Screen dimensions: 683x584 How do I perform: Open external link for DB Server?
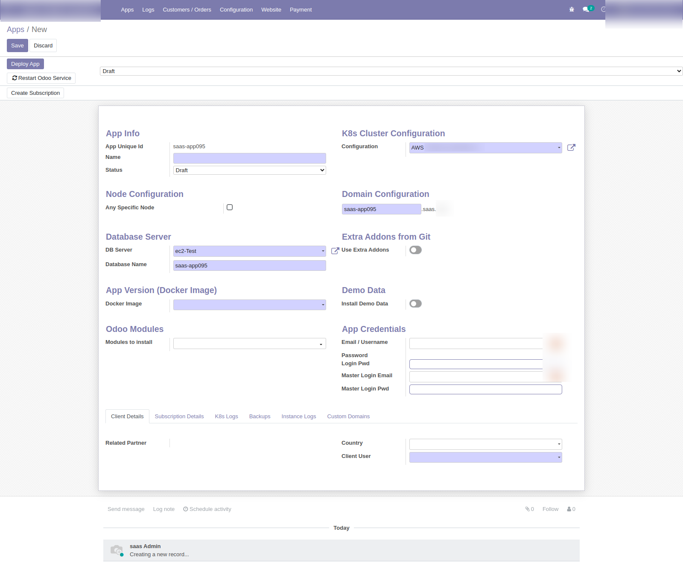coord(335,251)
